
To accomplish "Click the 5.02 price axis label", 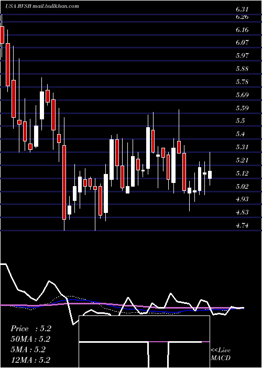I will (x=242, y=187).
